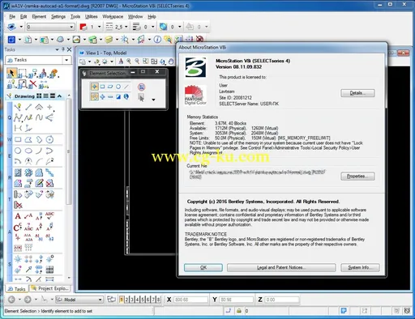Open the Element Information (i) icon
The height and width of the screenshot is (319, 415).
click(157, 40)
